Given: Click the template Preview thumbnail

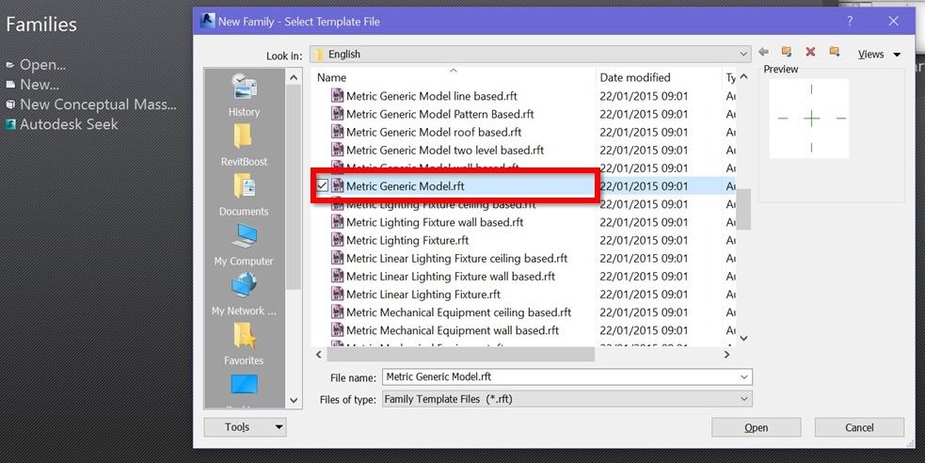Looking at the screenshot, I should point(809,119).
